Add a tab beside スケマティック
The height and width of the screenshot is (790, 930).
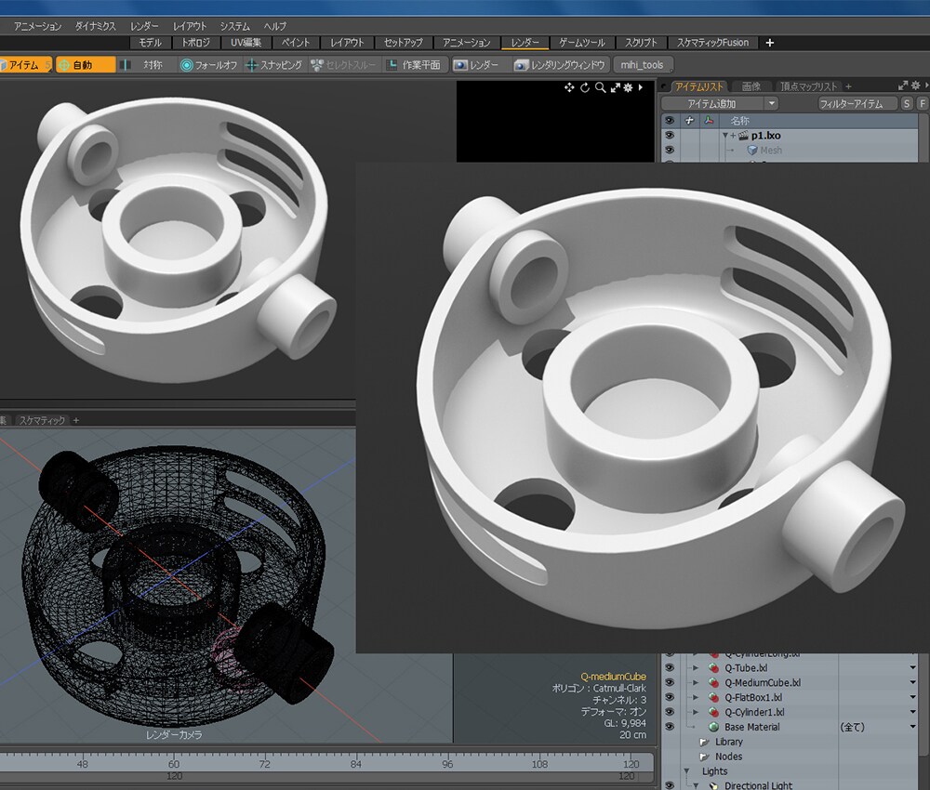(x=76, y=420)
